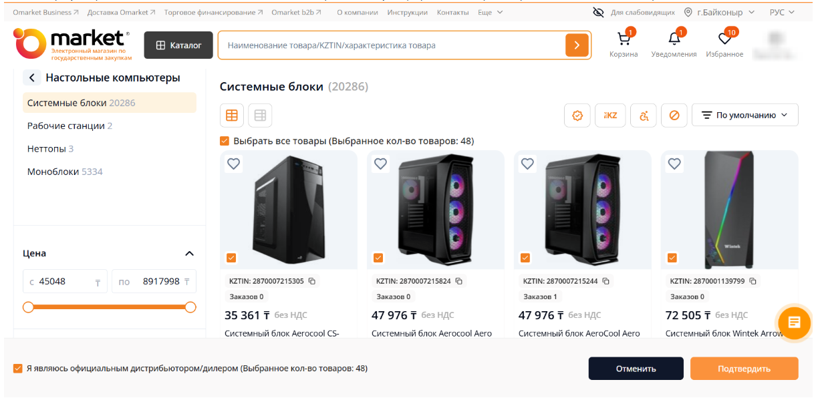Uncheck 'Выбрать все товары' checkbox
Image resolution: width=824 pixels, height=402 pixels.
click(x=225, y=141)
